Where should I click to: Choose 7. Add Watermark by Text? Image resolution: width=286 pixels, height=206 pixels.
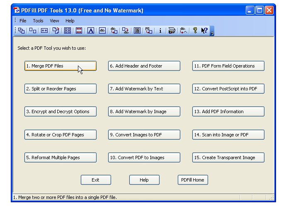[x=144, y=89]
